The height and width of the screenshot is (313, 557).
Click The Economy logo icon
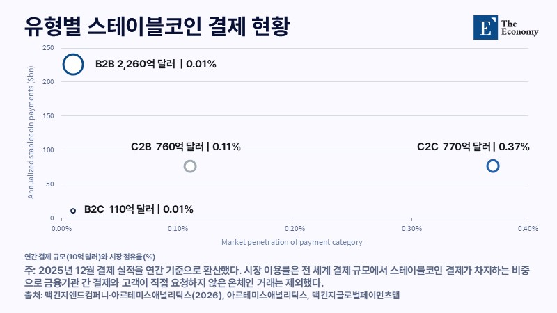[485, 27]
